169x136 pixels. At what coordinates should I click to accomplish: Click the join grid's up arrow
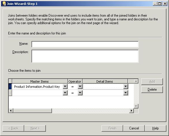[136, 81]
